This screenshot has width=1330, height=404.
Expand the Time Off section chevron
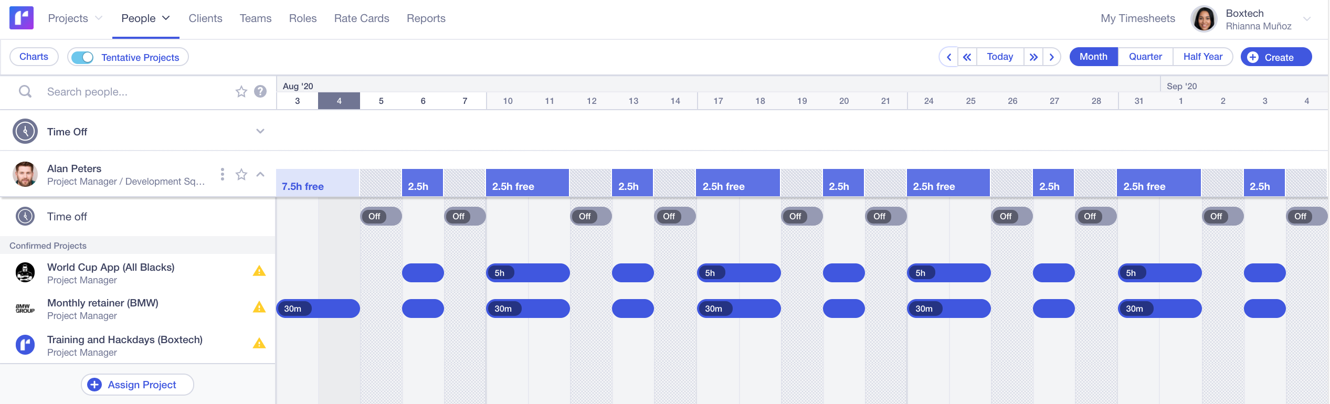[x=260, y=131]
